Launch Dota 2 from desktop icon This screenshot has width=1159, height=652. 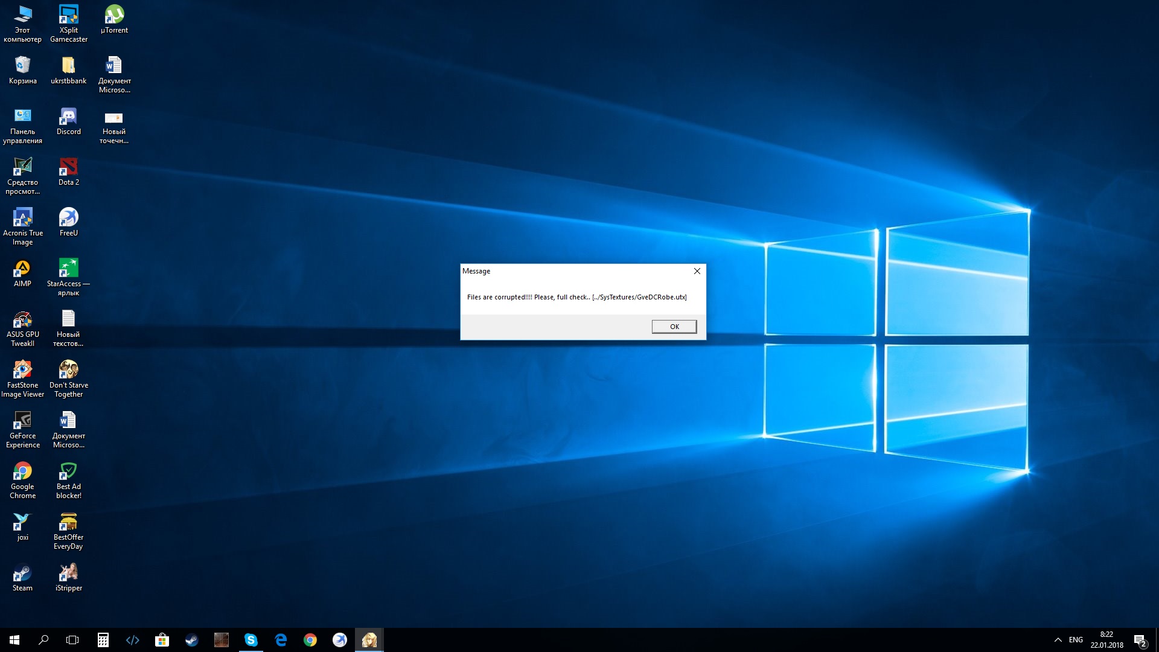[68, 169]
